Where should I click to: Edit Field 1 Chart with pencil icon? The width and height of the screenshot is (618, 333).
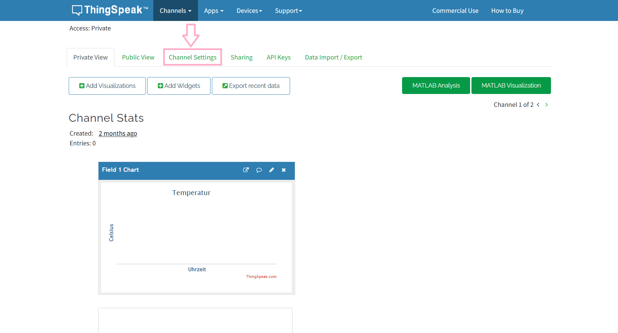(271, 170)
